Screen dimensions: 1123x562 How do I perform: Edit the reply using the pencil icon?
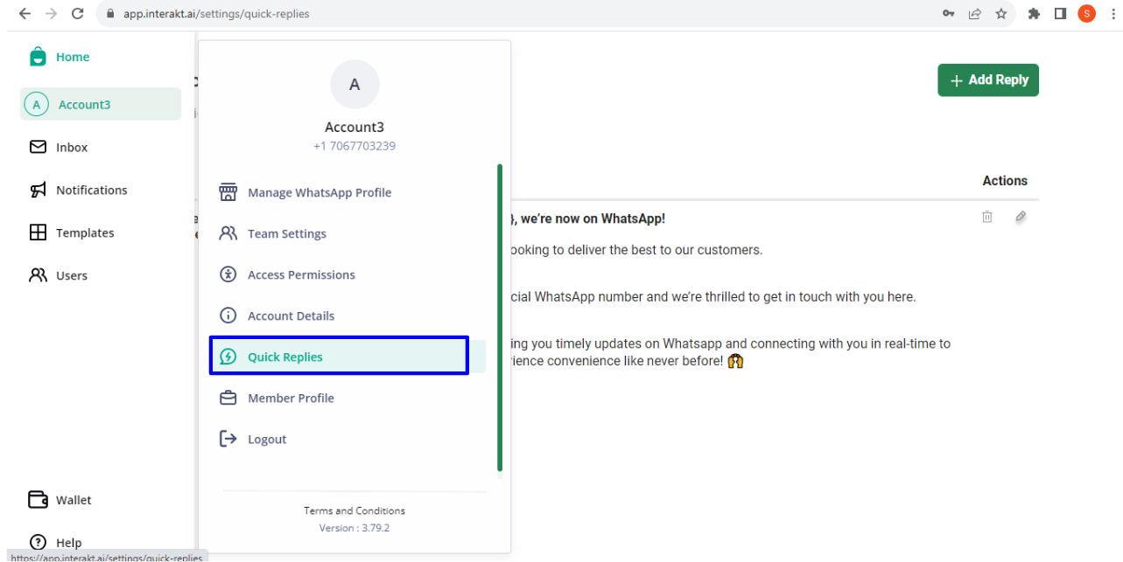tap(1021, 216)
